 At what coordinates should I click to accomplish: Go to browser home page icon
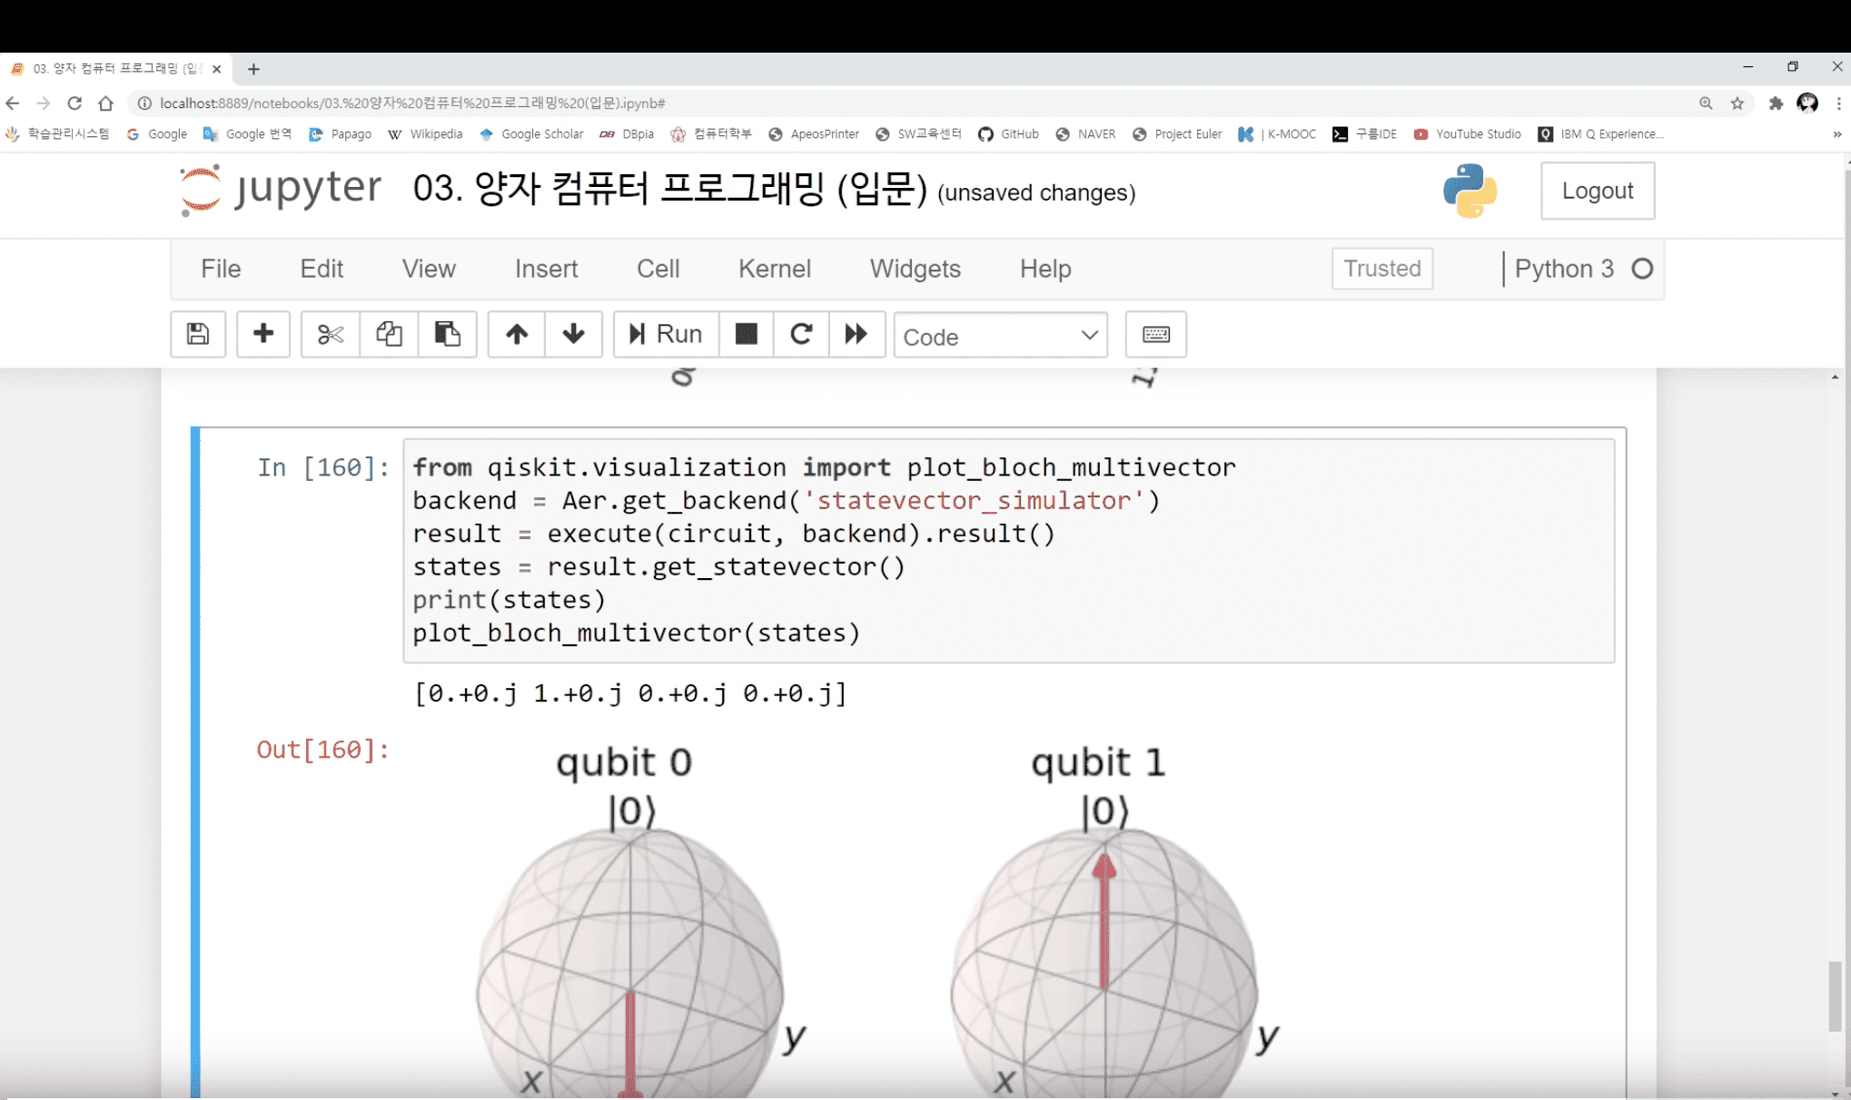105,103
